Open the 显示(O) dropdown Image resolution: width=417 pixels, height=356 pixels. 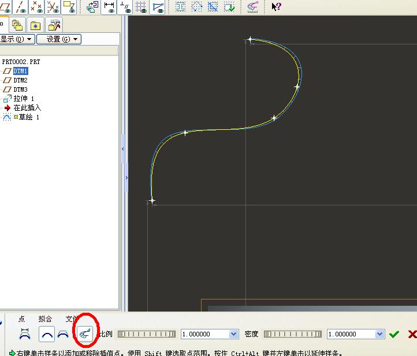point(17,39)
